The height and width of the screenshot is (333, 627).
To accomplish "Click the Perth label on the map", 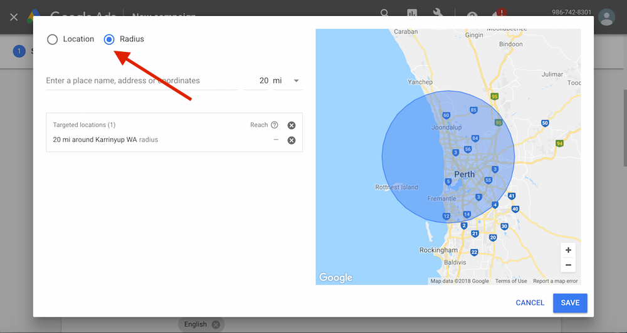I will 465,175.
